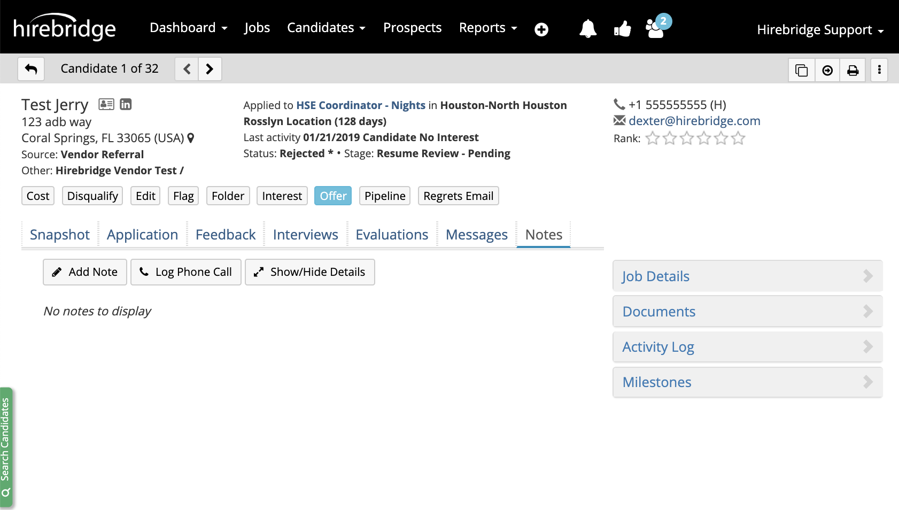899x510 pixels.
Task: Set rank to the first star
Action: 652,138
